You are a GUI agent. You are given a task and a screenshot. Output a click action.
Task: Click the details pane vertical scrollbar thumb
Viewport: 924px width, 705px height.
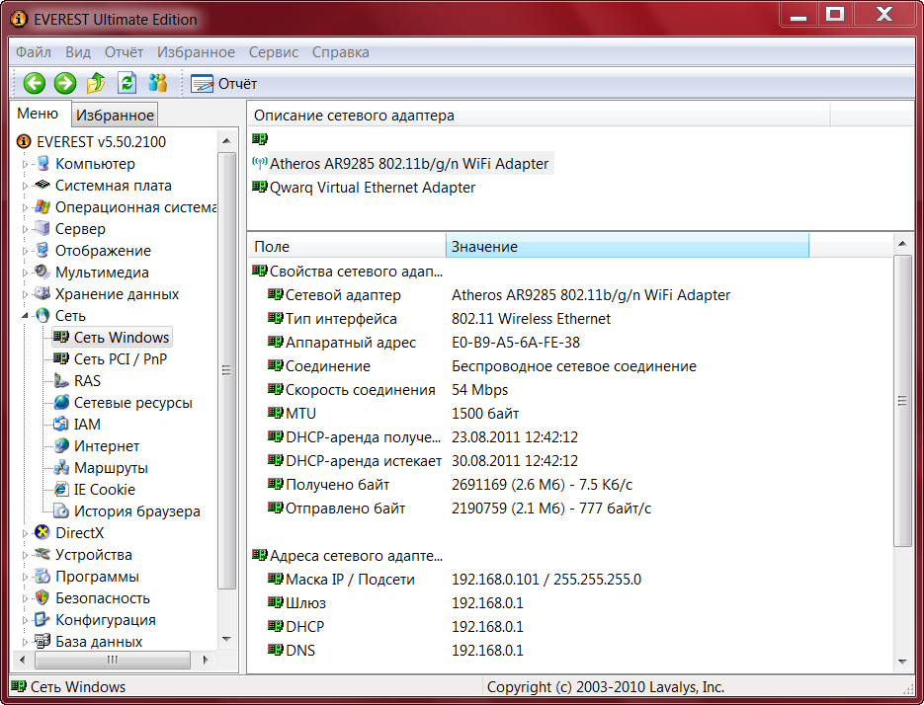(902, 401)
